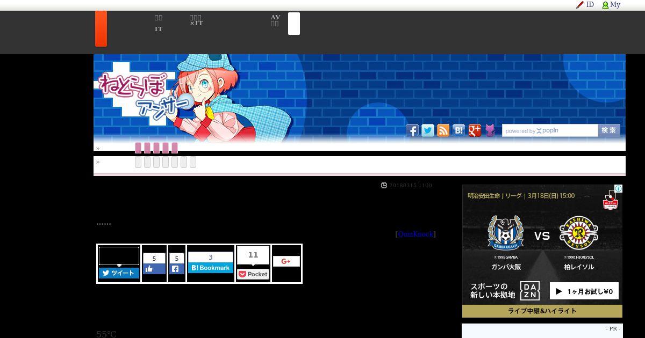
Task: Open the Twitter bird icon in the banner
Action: (428, 130)
